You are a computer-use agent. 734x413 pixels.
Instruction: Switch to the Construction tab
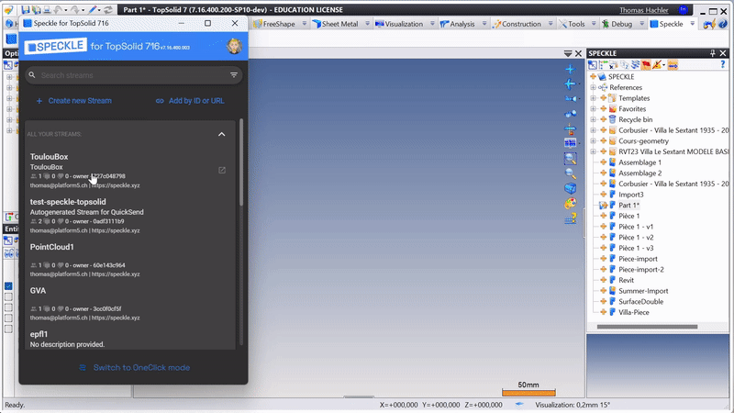pyautogui.click(x=517, y=24)
